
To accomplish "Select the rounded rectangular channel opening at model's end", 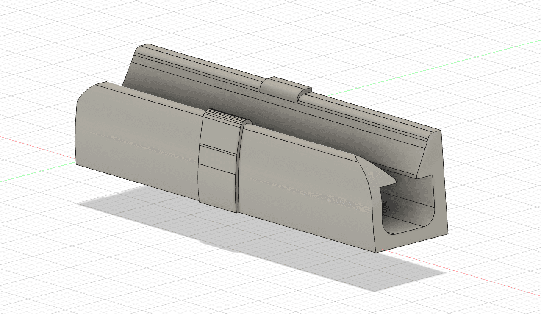I will click(408, 205).
